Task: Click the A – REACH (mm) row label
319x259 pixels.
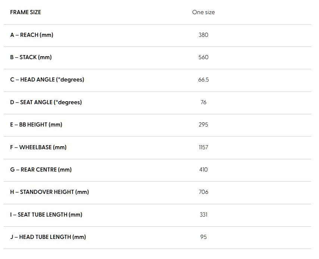Action: pyautogui.click(x=32, y=35)
